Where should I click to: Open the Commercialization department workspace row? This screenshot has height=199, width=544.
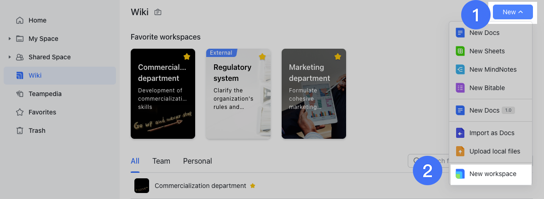200,186
